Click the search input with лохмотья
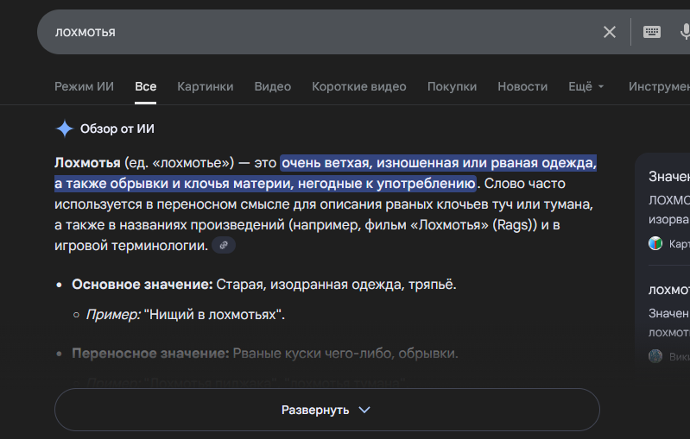This screenshot has width=690, height=439. click(x=320, y=32)
